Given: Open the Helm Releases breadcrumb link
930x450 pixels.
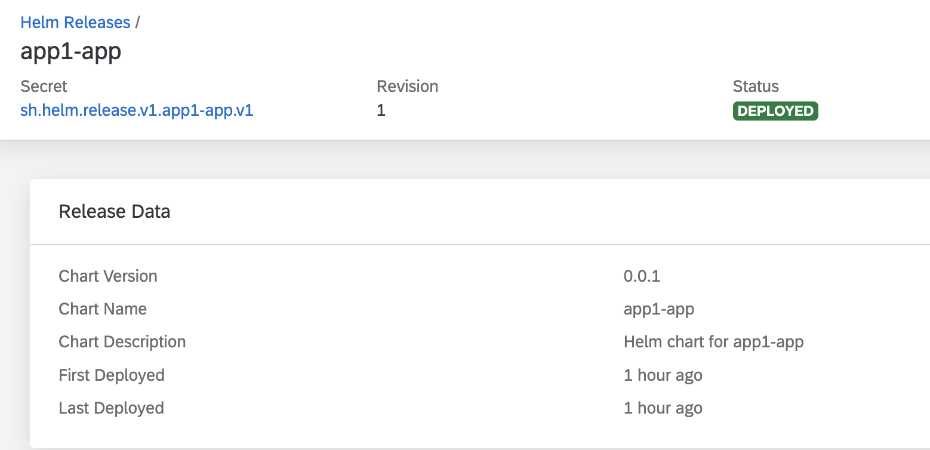Looking at the screenshot, I should tap(75, 22).
